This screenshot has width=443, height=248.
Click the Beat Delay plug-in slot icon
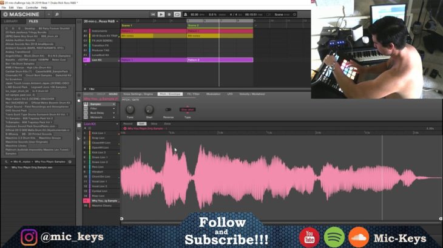[x=86, y=113]
